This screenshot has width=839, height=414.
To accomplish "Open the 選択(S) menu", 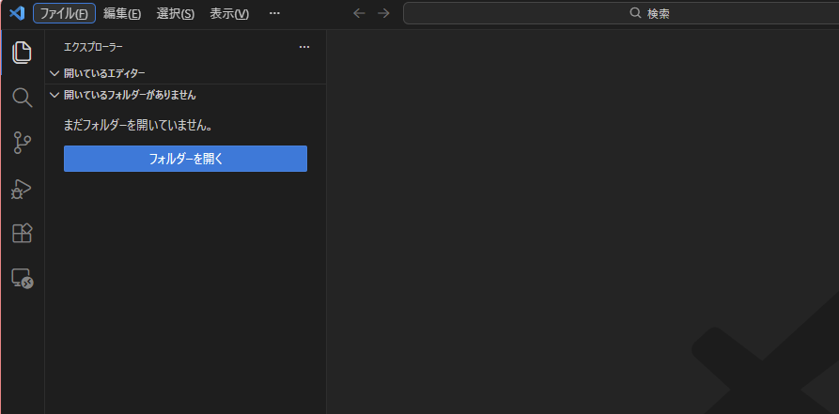I will pyautogui.click(x=175, y=13).
